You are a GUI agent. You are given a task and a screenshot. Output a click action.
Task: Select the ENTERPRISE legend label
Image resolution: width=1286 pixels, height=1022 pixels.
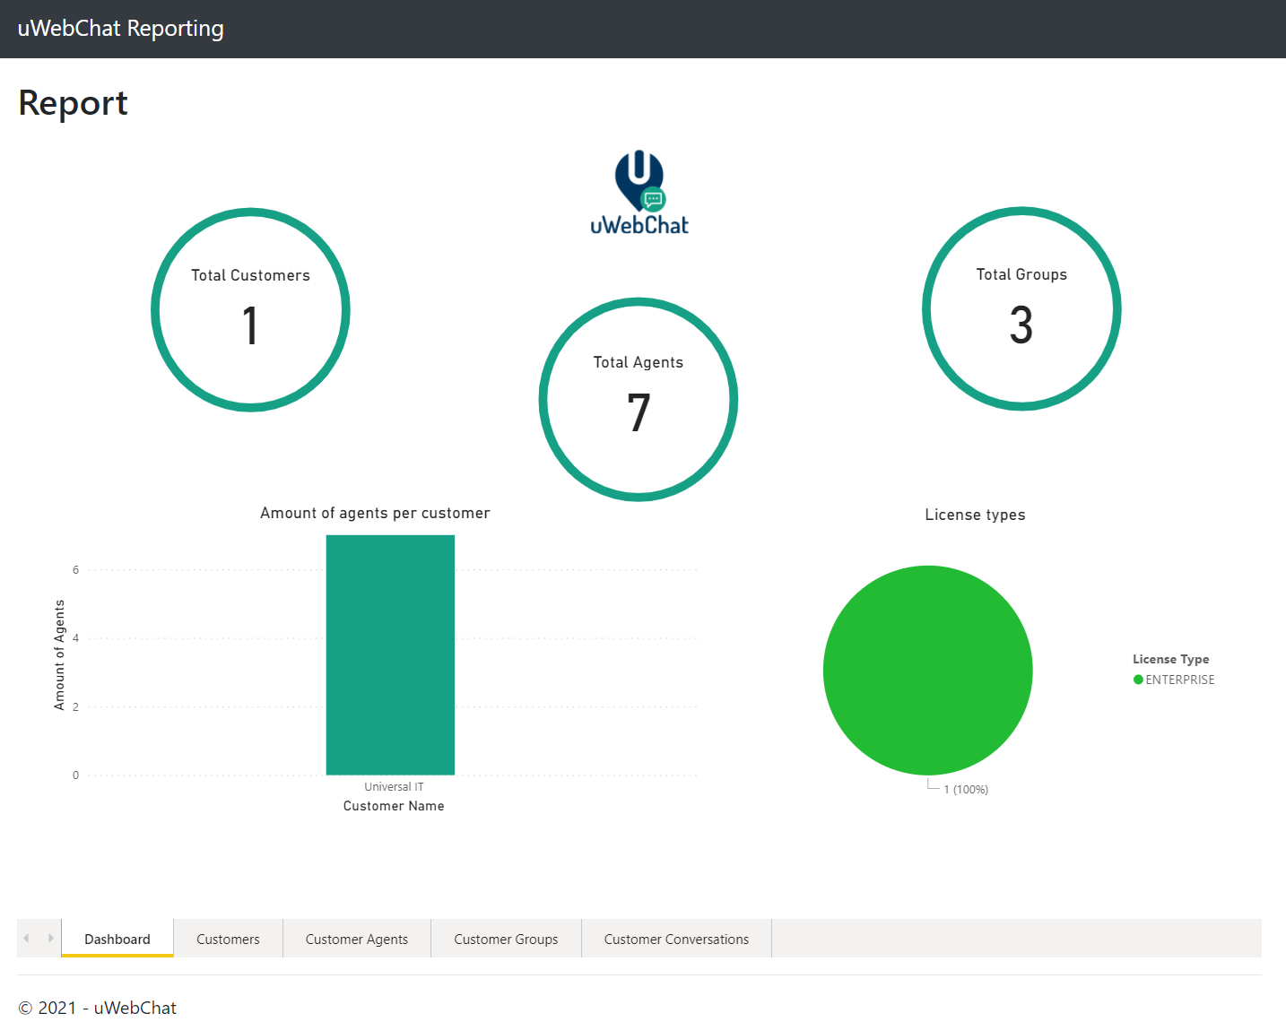1179,680
